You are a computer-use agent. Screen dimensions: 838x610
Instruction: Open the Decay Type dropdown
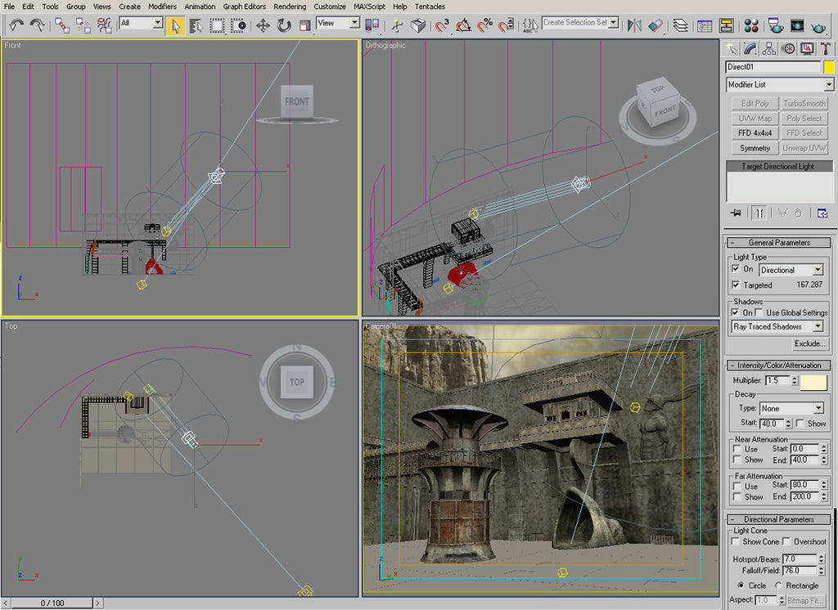[791, 408]
